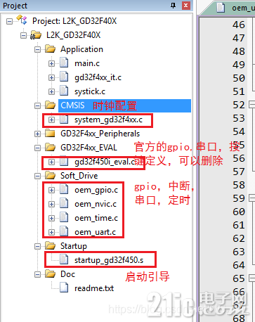Select oem_gpio.c in the tree
The width and height of the screenshot is (255, 322).
[96, 190]
